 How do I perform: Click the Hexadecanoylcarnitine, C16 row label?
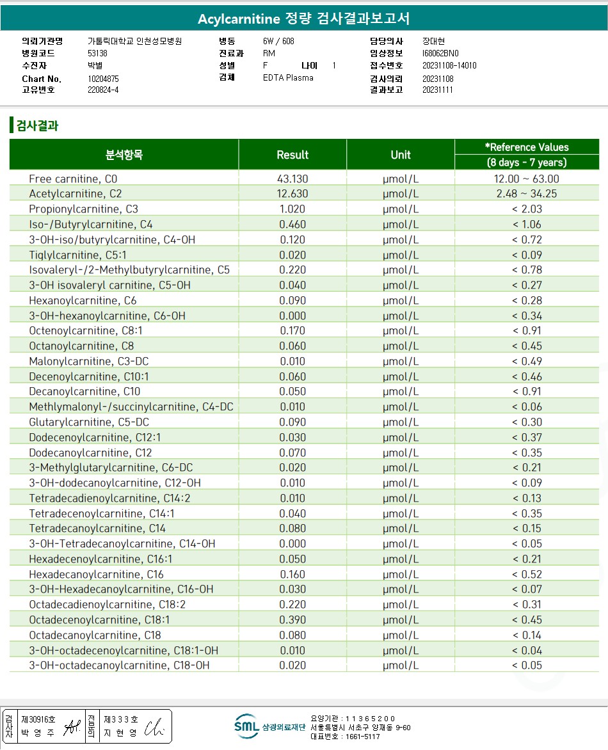pyautogui.click(x=96, y=575)
